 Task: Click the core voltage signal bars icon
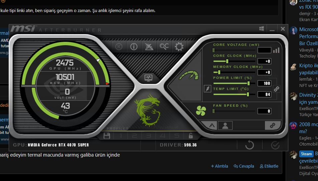tap(276, 50)
